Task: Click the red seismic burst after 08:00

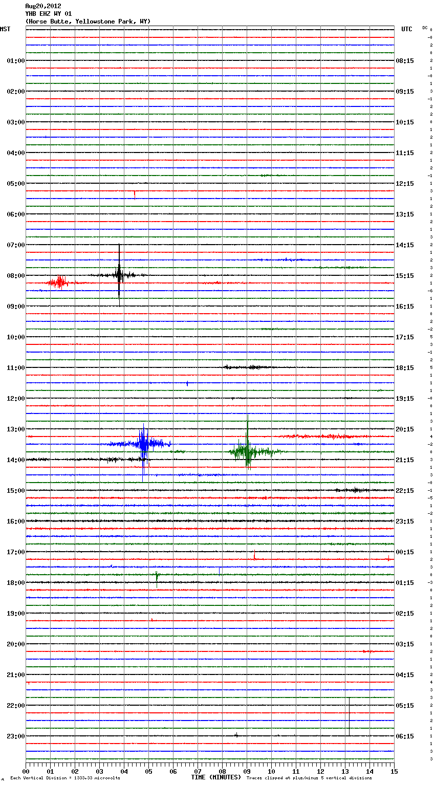Action: [60, 282]
